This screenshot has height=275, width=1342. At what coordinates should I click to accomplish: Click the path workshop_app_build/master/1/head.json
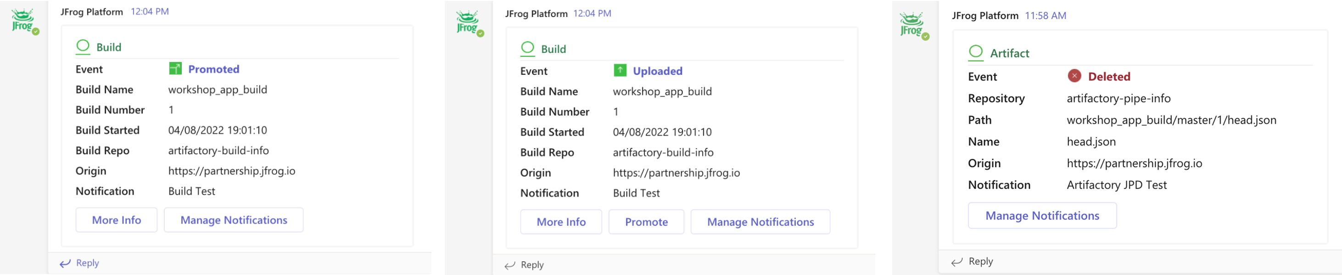1171,120
